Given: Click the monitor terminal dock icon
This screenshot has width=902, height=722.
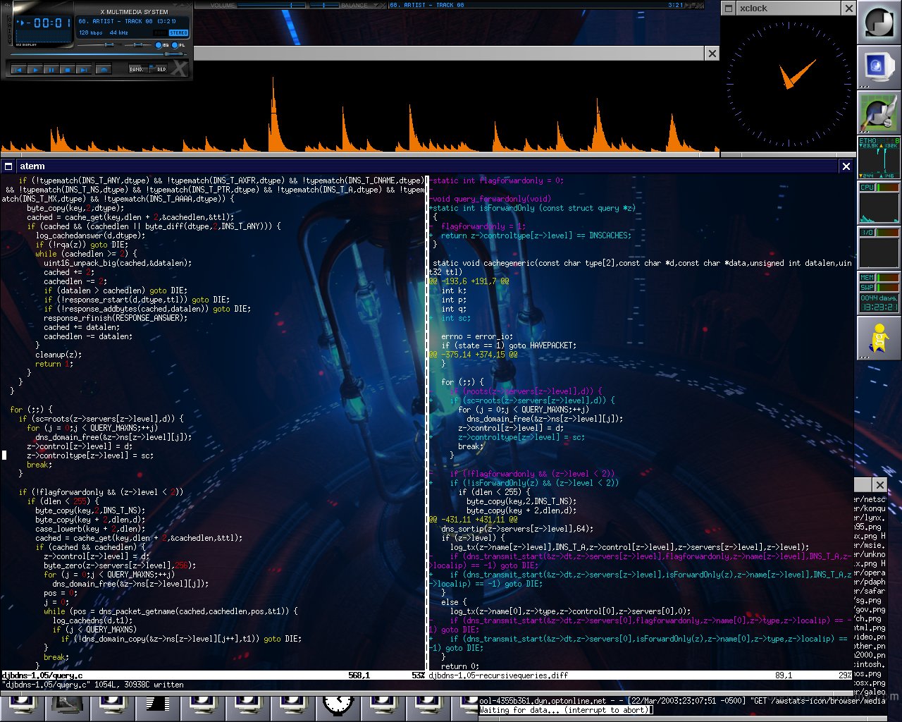Looking at the screenshot, I should pyautogui.click(x=879, y=68).
